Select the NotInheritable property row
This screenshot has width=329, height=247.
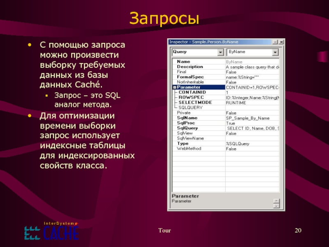click(x=226, y=82)
